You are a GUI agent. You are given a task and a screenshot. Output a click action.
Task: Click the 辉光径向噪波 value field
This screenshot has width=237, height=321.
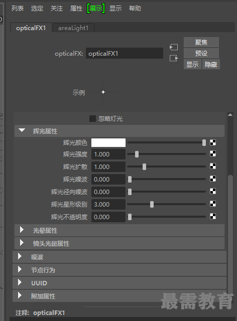click(108, 192)
